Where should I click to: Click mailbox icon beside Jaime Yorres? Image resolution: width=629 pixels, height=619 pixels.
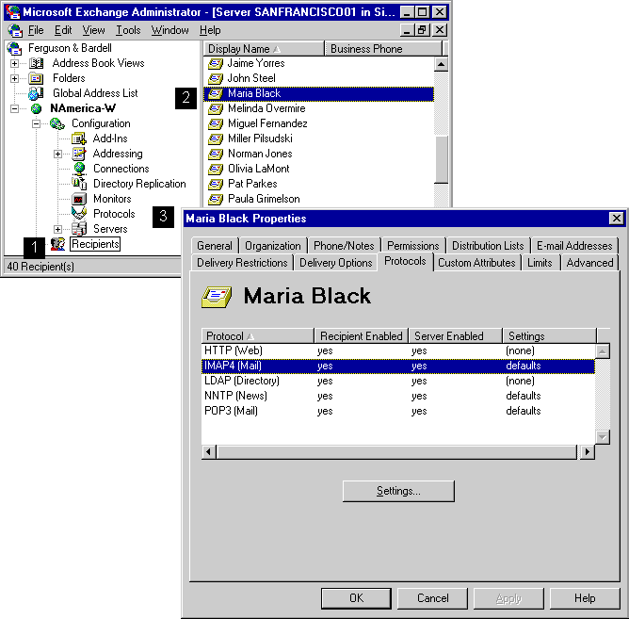(x=216, y=63)
